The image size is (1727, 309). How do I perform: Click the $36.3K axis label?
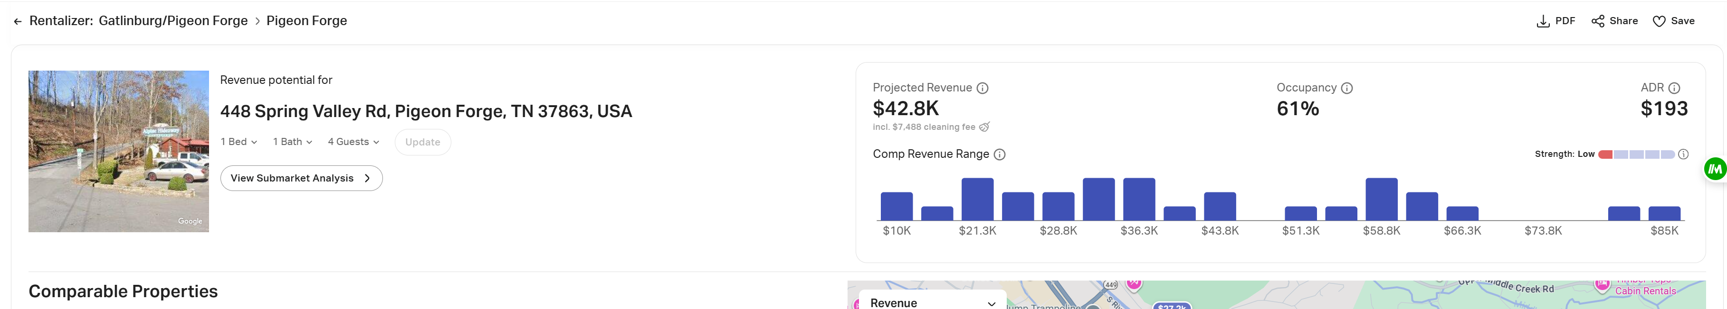pyautogui.click(x=1139, y=231)
